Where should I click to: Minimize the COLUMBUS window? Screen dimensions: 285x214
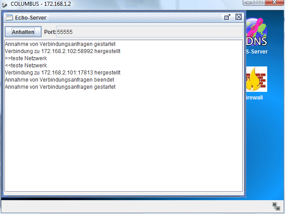pyautogui.click(x=248, y=3)
